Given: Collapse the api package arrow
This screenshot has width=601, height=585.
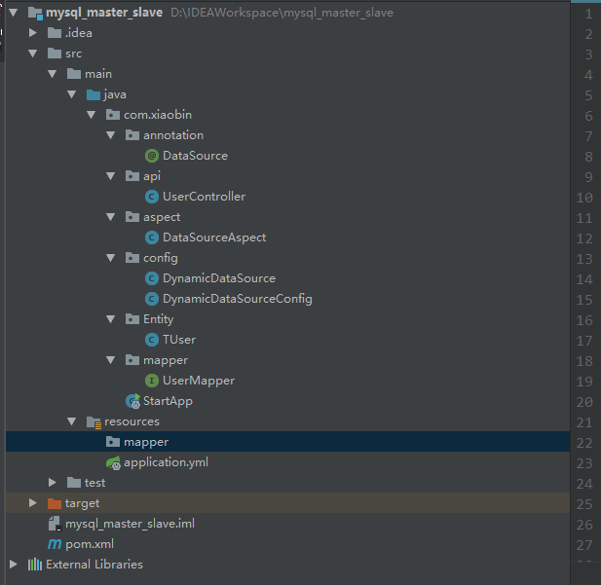Looking at the screenshot, I should 111,176.
